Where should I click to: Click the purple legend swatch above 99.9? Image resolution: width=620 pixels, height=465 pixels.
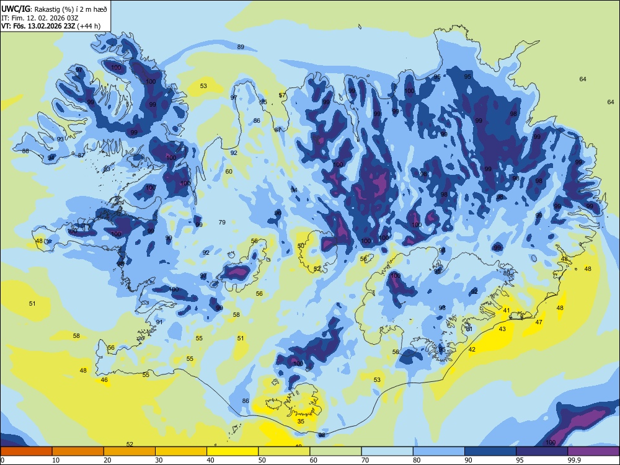(593, 451)
